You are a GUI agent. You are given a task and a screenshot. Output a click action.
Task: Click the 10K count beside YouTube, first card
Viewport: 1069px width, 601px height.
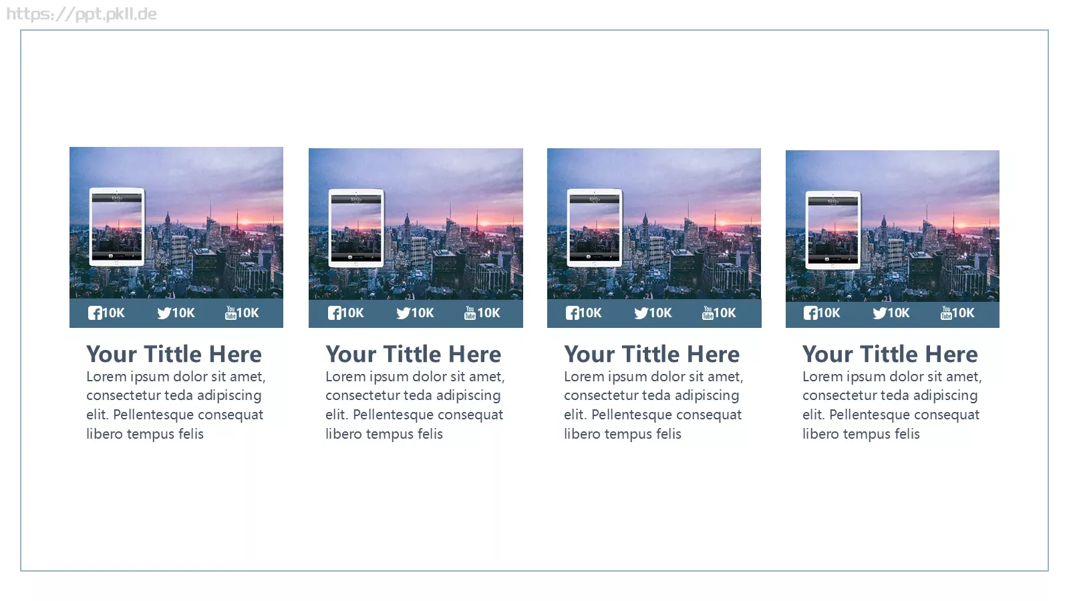tap(248, 313)
